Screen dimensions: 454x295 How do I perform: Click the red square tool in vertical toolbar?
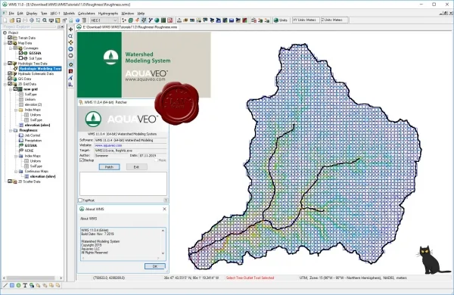[70, 71]
